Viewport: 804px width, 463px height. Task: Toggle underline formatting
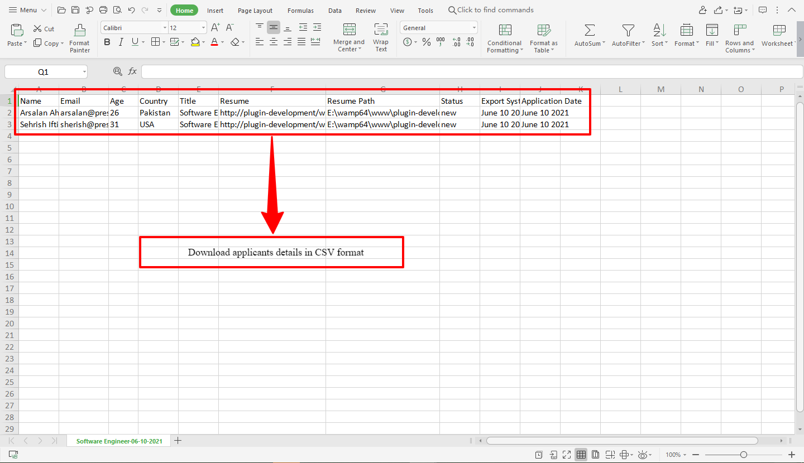134,41
